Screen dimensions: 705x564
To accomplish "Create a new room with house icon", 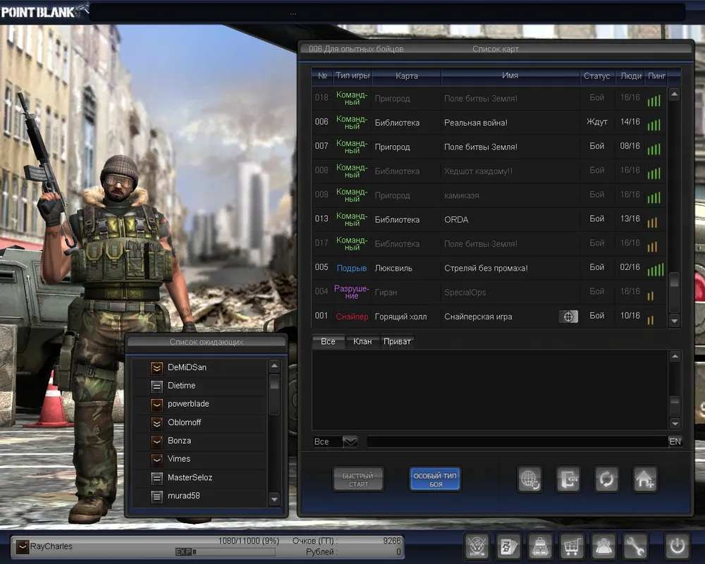I will pos(644,479).
